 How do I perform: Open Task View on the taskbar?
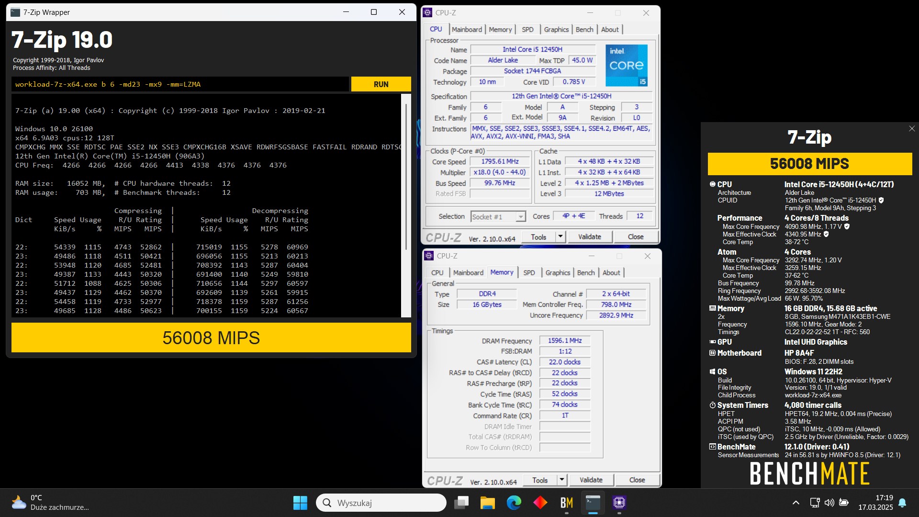pyautogui.click(x=461, y=503)
